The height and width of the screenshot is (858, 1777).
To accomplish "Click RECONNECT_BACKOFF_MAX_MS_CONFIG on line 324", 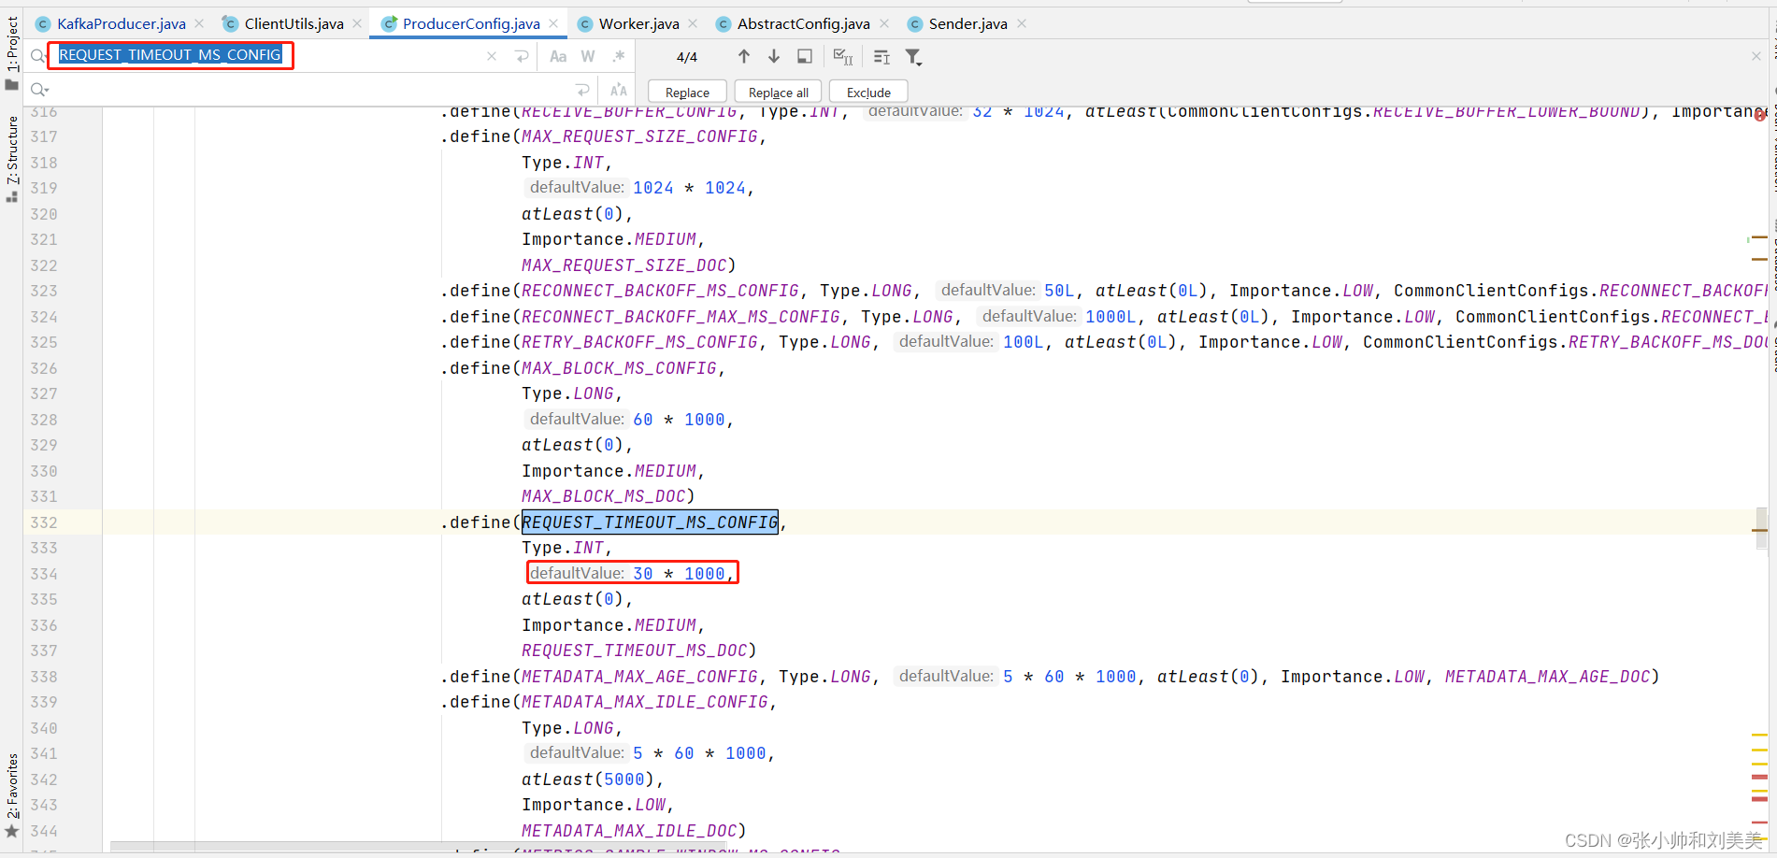I will (x=681, y=317).
